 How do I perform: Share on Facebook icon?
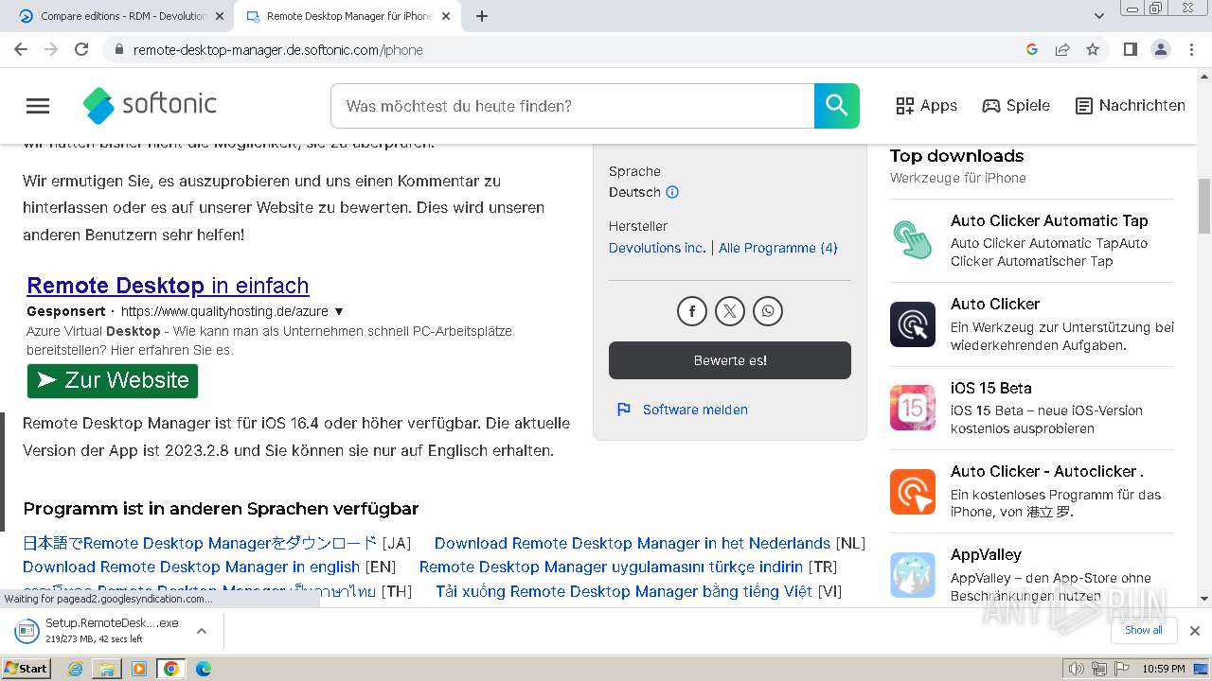point(692,311)
